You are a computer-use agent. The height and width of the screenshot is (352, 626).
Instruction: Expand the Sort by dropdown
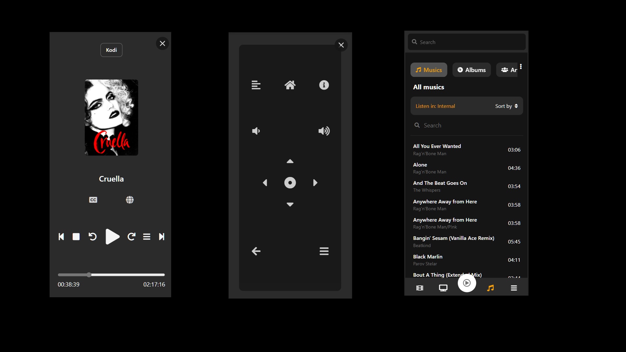click(506, 106)
